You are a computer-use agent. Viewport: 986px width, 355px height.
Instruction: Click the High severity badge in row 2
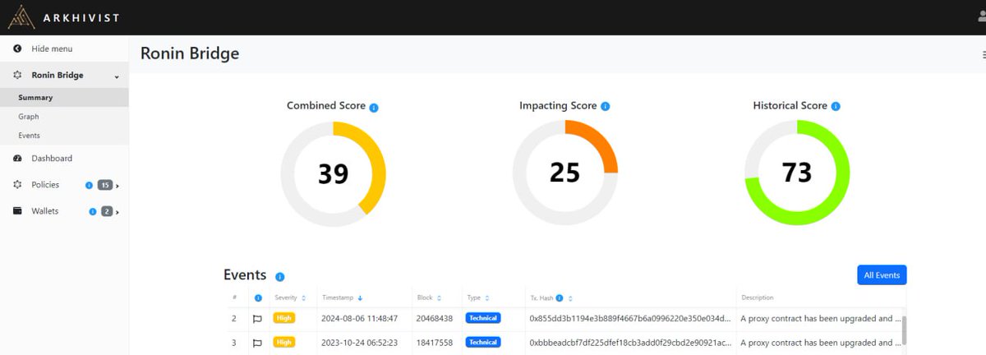(283, 318)
